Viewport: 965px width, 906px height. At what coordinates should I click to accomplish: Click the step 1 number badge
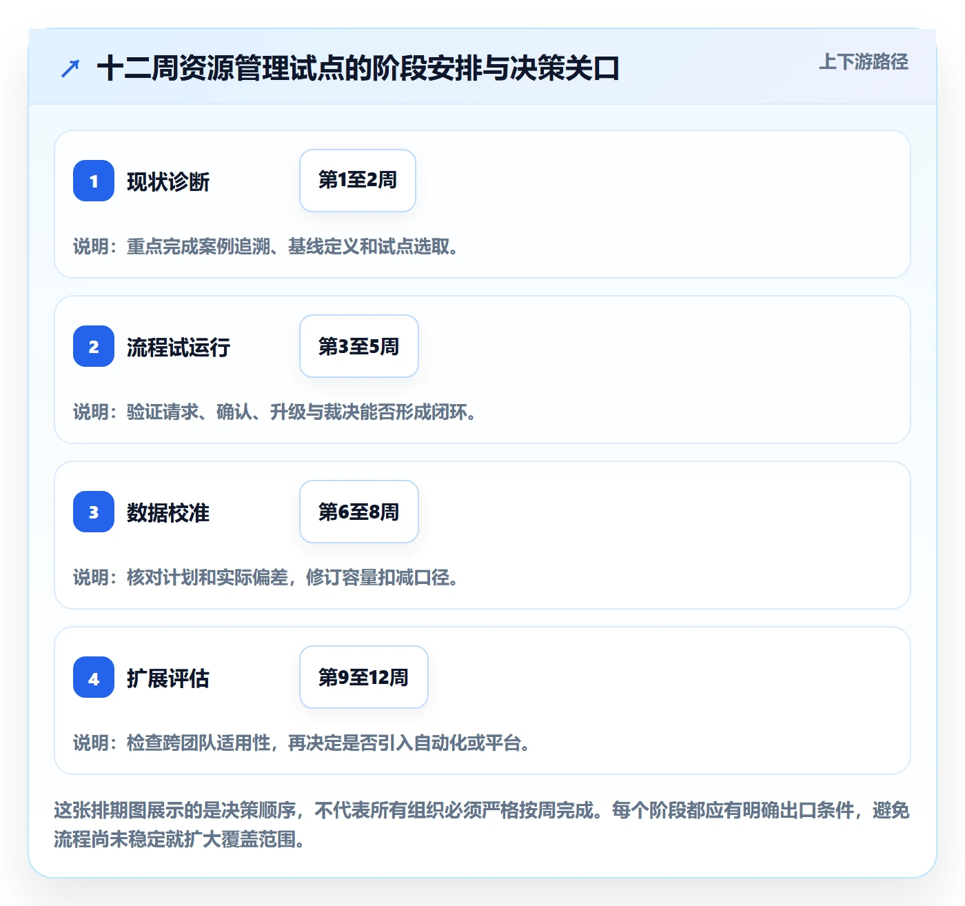[x=94, y=181]
